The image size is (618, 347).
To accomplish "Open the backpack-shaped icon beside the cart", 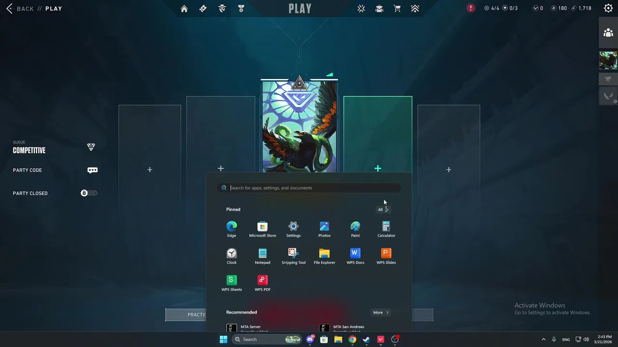I will click(379, 8).
